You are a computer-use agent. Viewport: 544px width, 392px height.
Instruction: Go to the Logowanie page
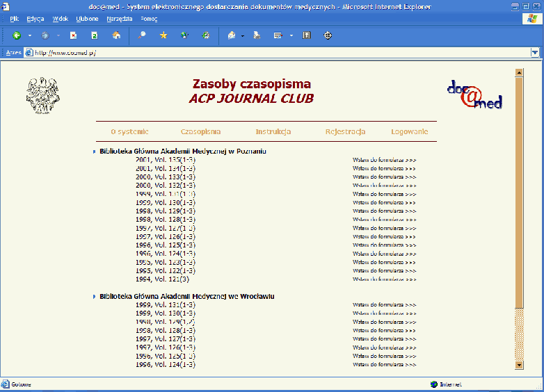pos(409,131)
